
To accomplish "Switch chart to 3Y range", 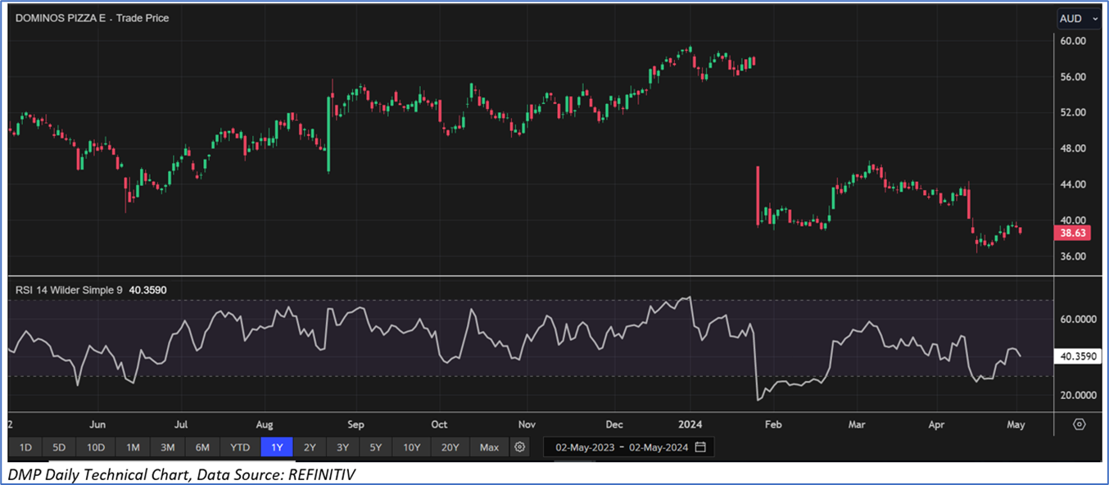I will [x=342, y=447].
